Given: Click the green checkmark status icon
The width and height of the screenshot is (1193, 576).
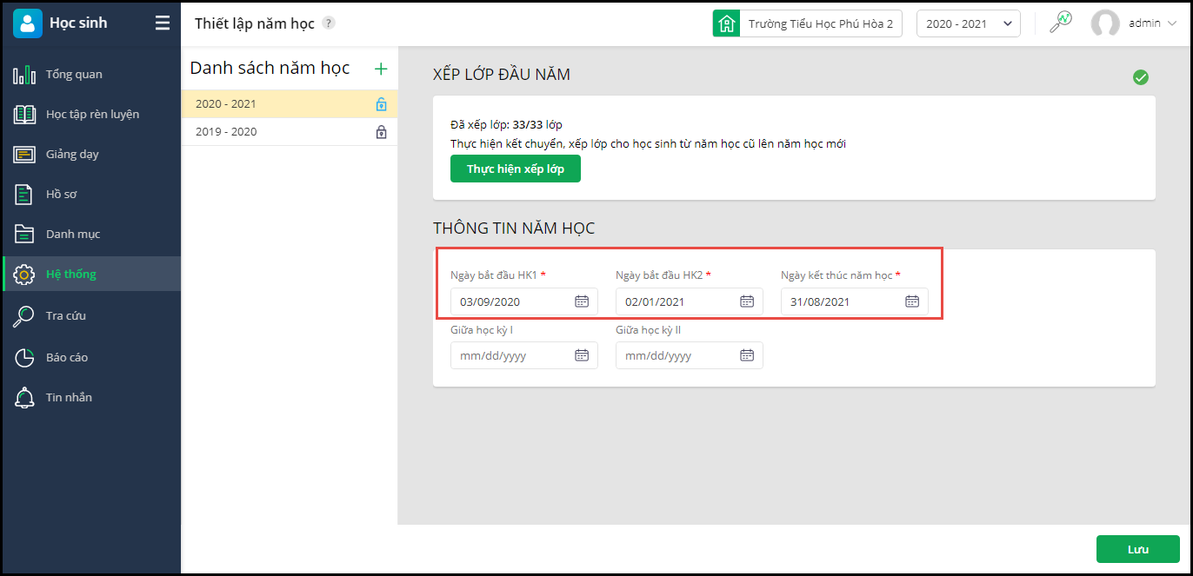Looking at the screenshot, I should 1141,77.
